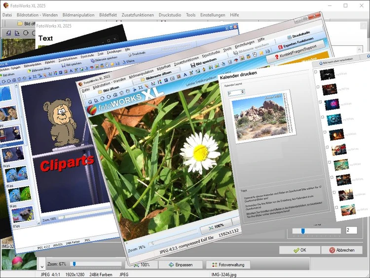Open the Bildrotation - Wenden menu in main window
The width and height of the screenshot is (370, 278).
(x=37, y=15)
